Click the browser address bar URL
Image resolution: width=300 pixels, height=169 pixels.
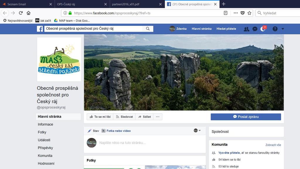pos(112,13)
